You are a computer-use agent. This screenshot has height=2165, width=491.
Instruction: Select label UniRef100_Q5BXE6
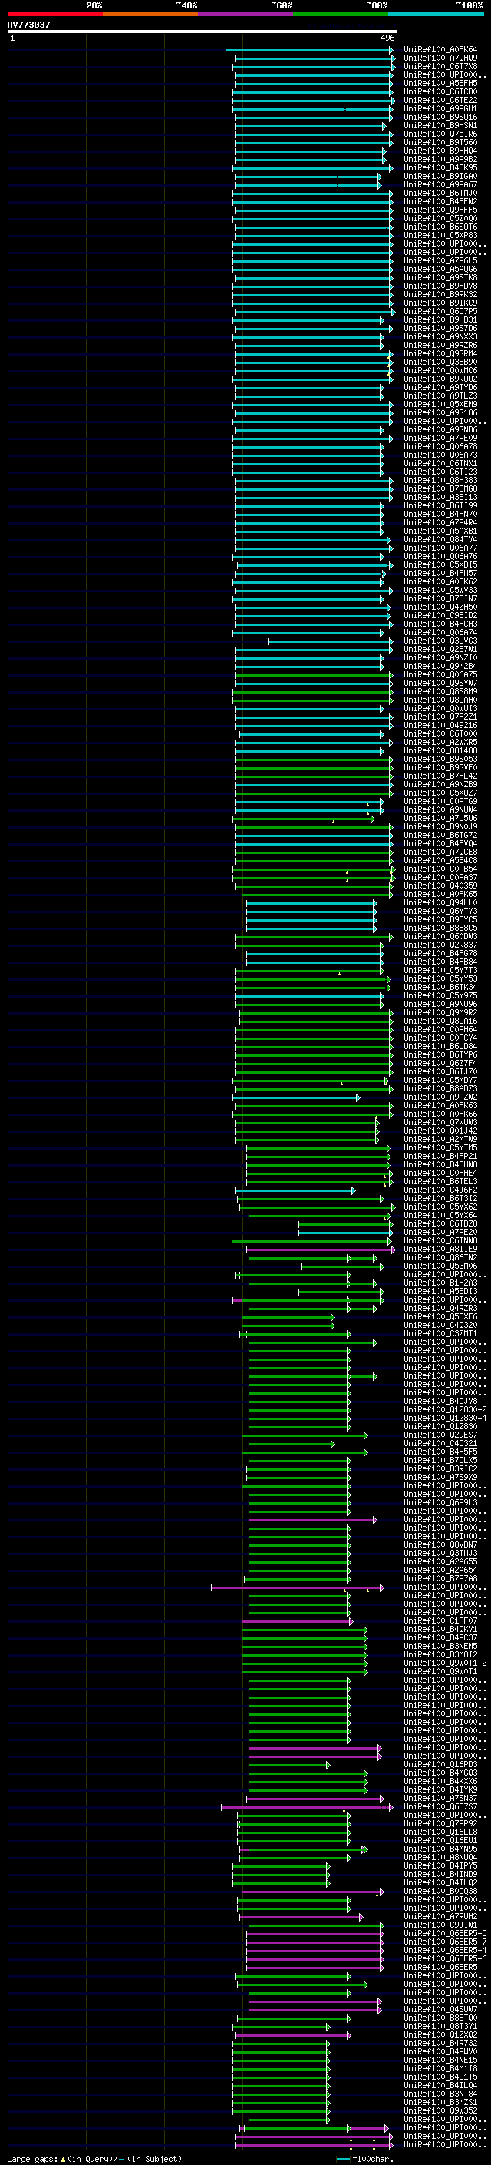pyautogui.click(x=440, y=1316)
